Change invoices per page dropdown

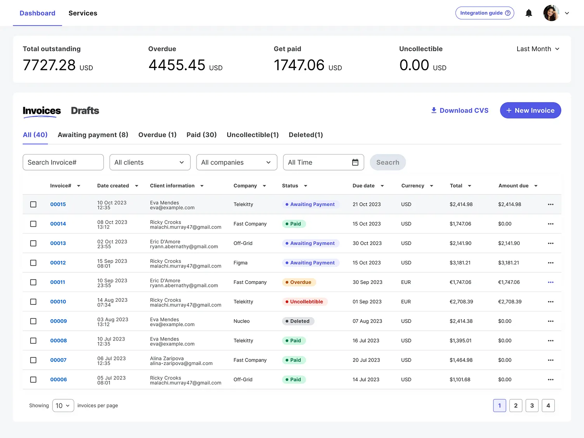(63, 406)
